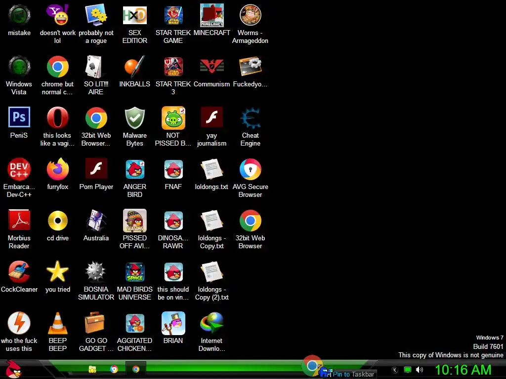Click the '32bit Web Browser' icon under AVG

tap(250, 221)
